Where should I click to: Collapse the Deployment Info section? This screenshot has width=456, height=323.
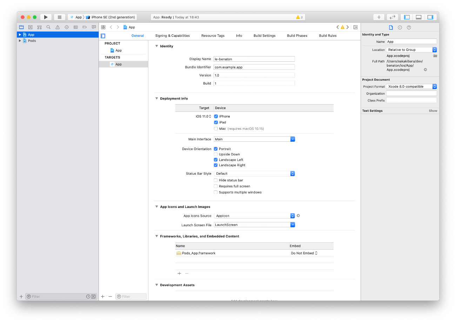tap(157, 99)
